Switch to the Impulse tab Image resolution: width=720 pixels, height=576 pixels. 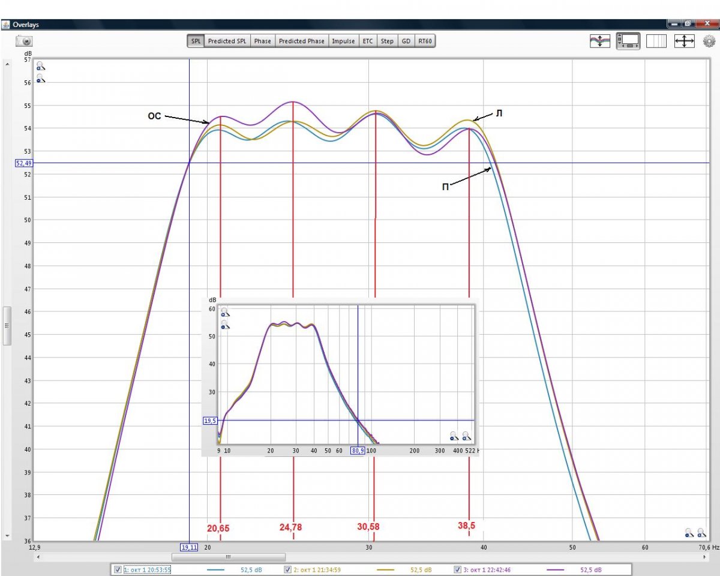[x=343, y=41]
